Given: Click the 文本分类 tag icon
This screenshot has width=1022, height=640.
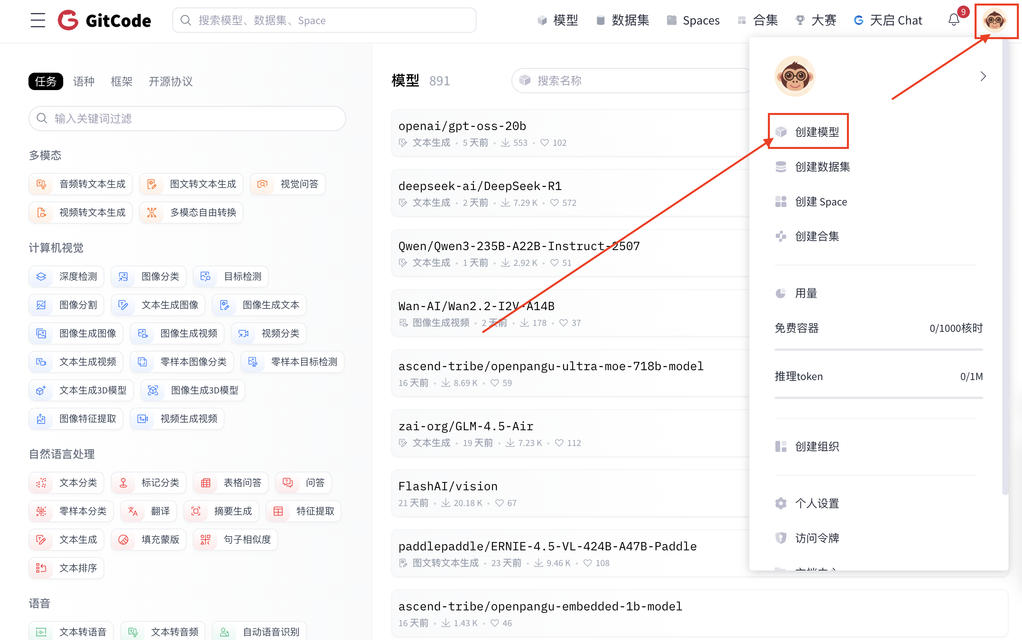Looking at the screenshot, I should point(41,483).
